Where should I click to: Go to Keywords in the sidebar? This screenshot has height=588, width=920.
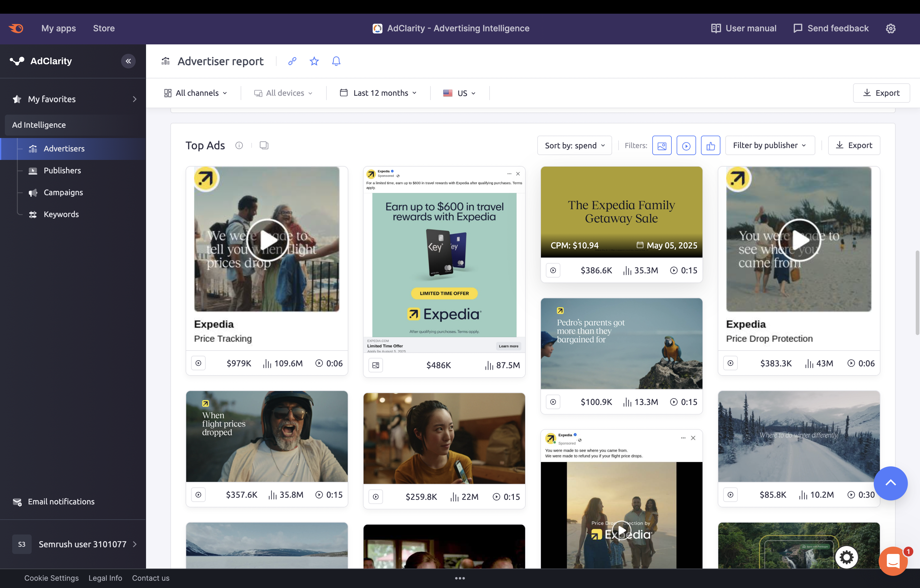[x=61, y=214]
